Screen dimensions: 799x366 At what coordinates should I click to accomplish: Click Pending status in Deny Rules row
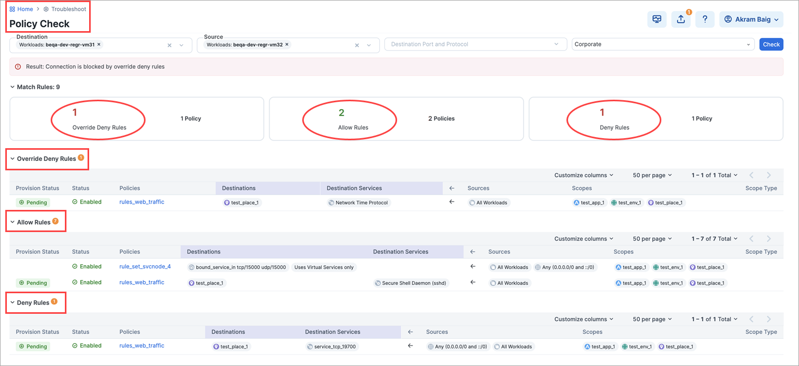tap(33, 346)
